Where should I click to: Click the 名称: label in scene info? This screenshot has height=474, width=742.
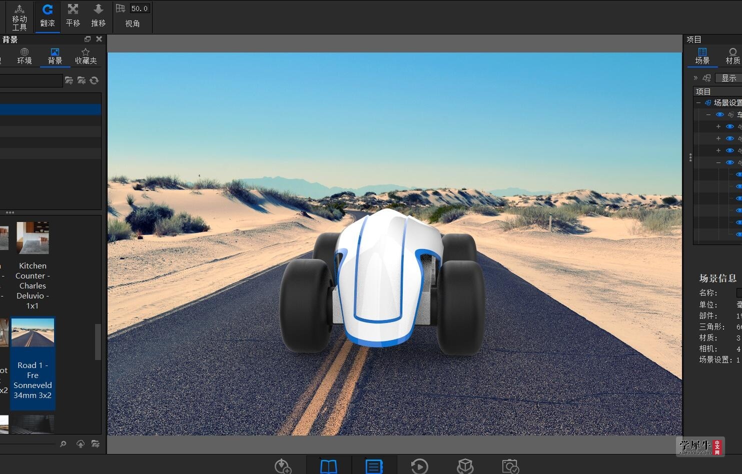coord(708,293)
